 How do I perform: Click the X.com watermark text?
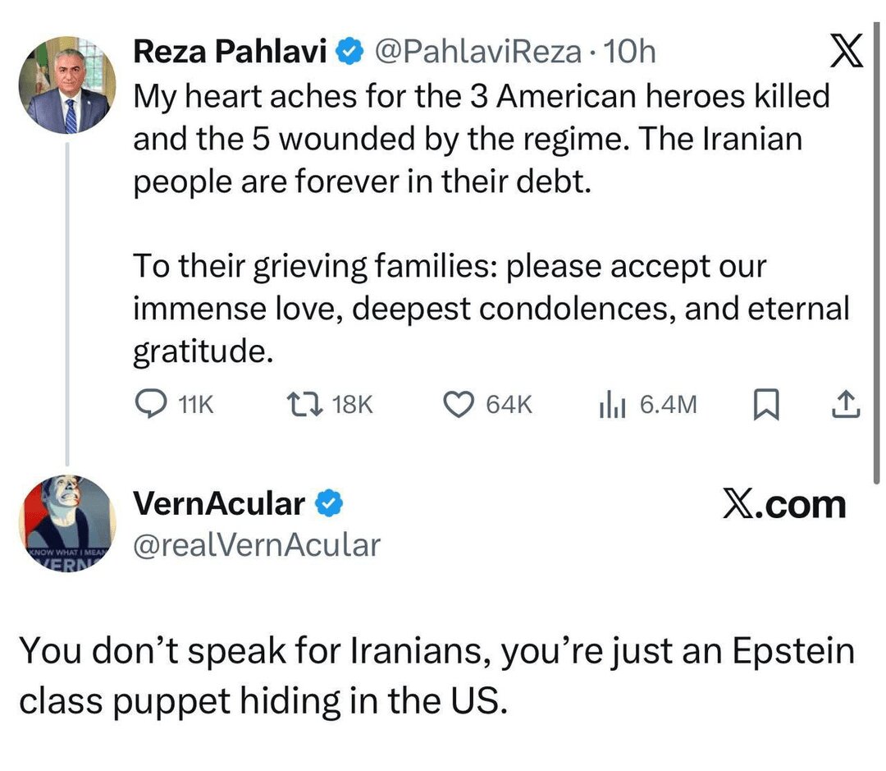[783, 503]
